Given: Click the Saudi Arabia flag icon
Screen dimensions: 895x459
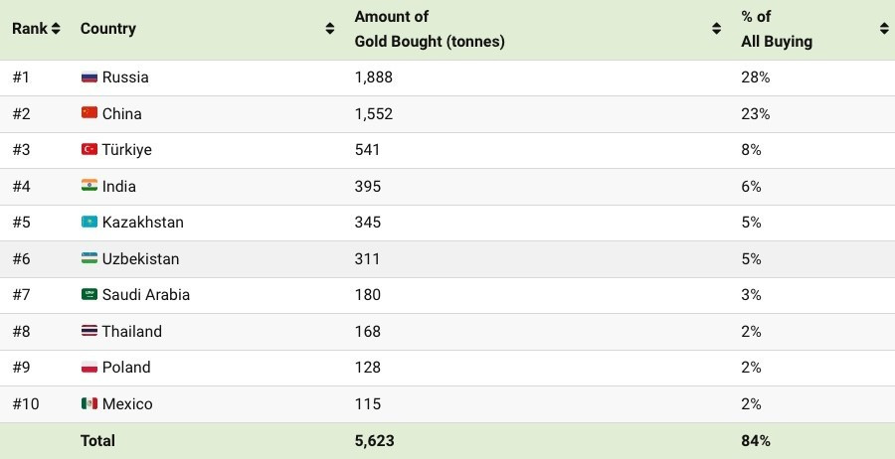Looking at the screenshot, I should point(89,295).
